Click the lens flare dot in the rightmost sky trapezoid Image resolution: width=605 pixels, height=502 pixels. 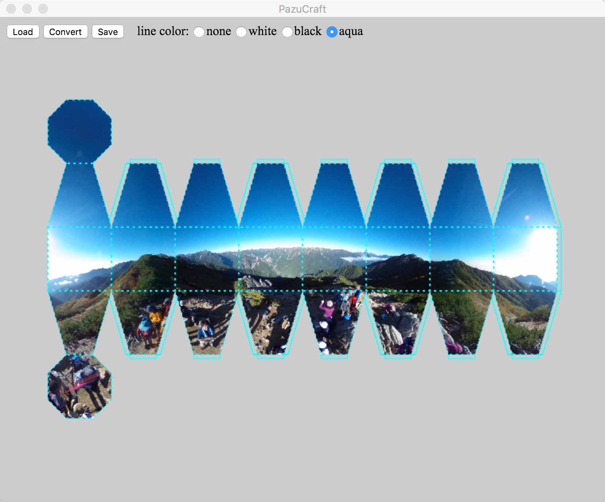[x=527, y=218]
